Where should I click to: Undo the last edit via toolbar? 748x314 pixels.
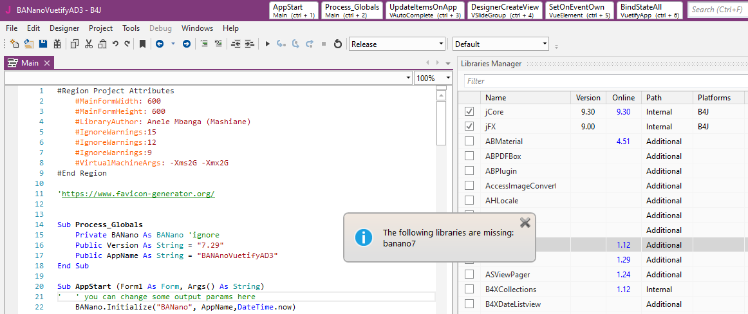coord(115,44)
